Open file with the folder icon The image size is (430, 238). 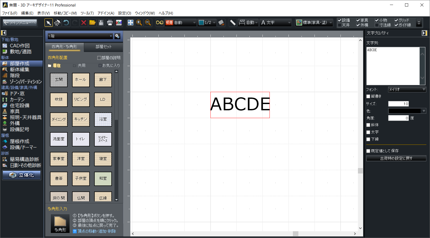(x=92, y=23)
